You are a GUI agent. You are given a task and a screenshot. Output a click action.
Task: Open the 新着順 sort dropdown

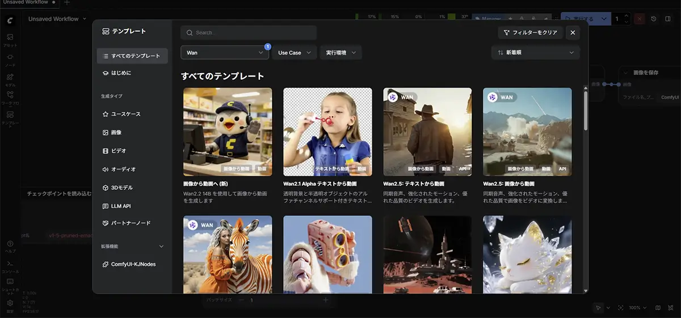click(536, 53)
